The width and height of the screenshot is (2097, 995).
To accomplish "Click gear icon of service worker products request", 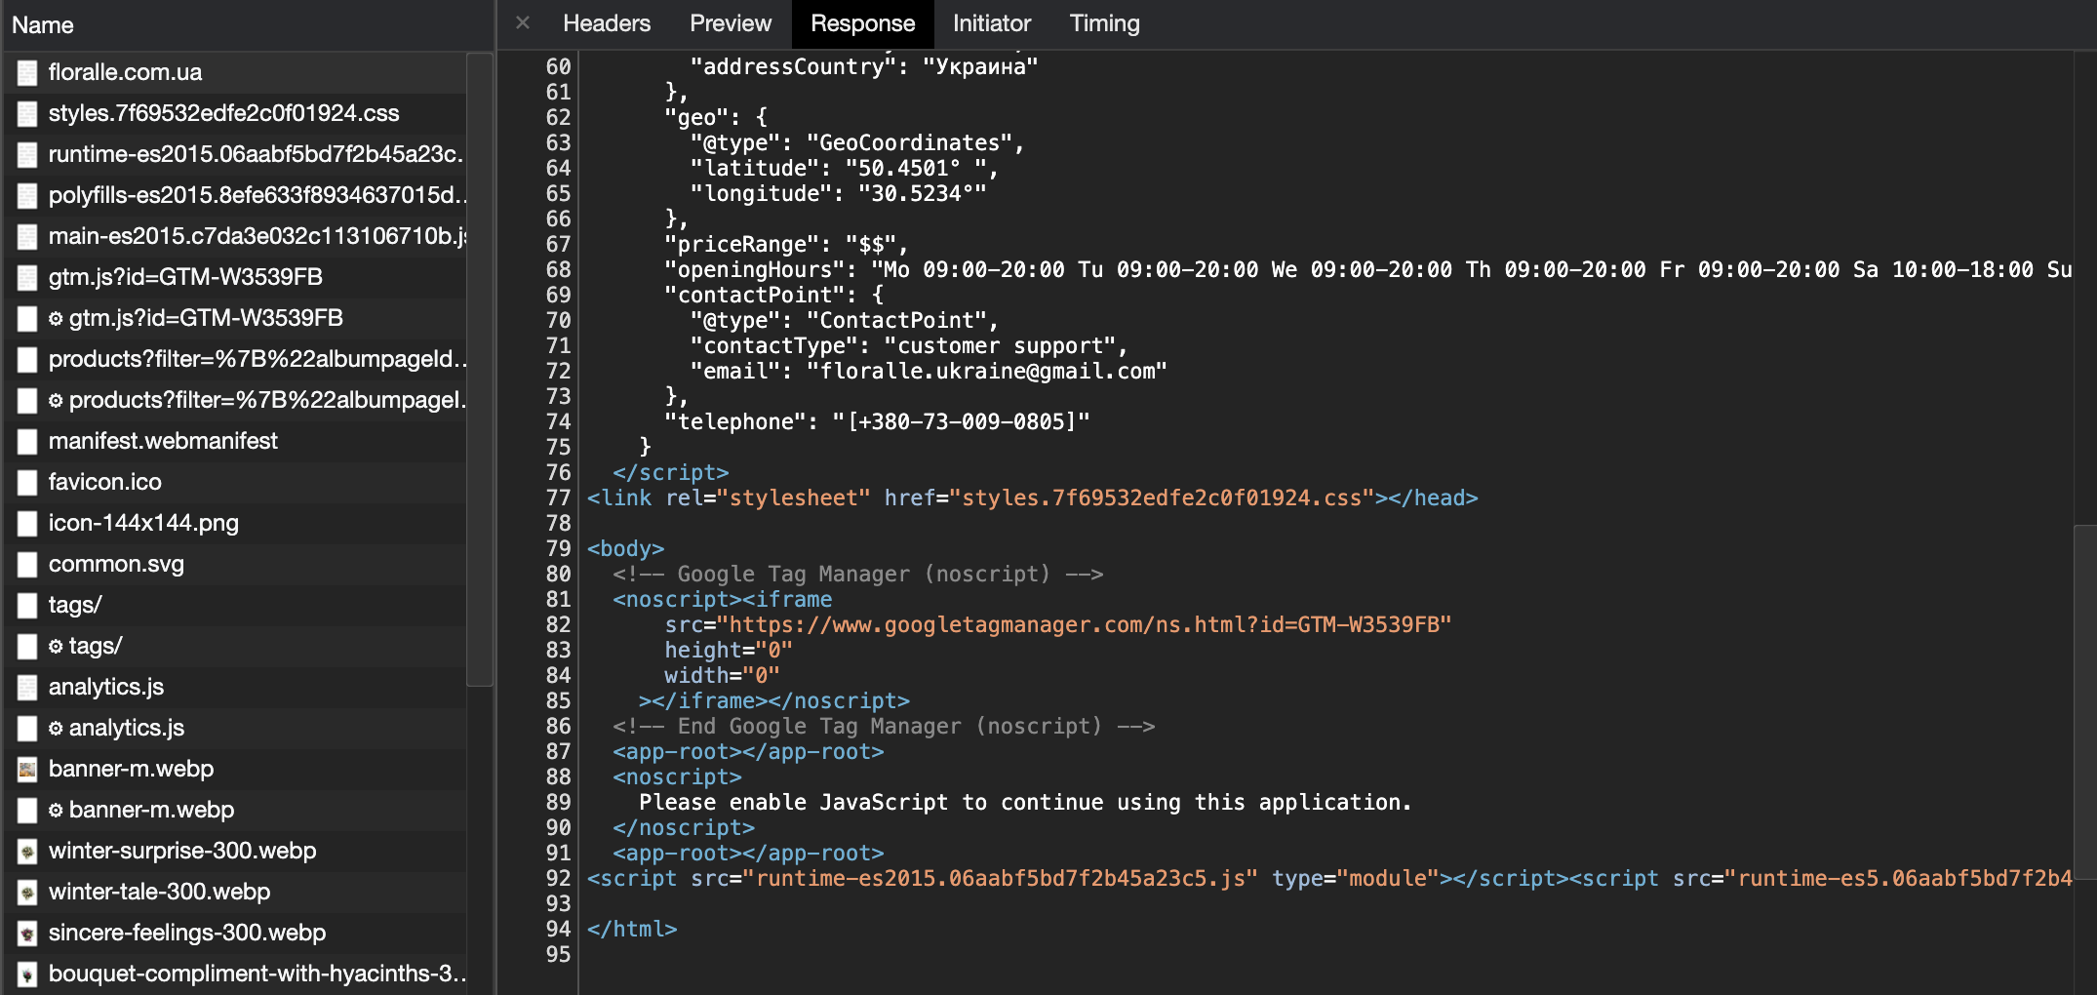I will click(56, 401).
